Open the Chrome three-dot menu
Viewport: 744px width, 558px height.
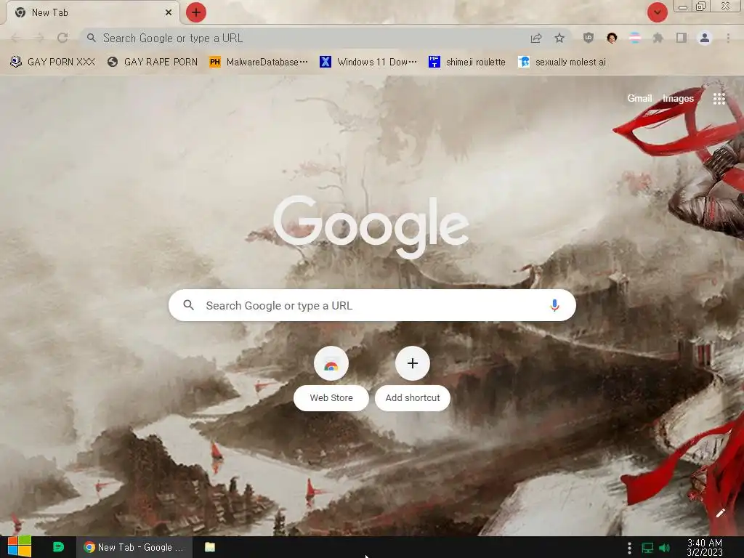(x=728, y=38)
